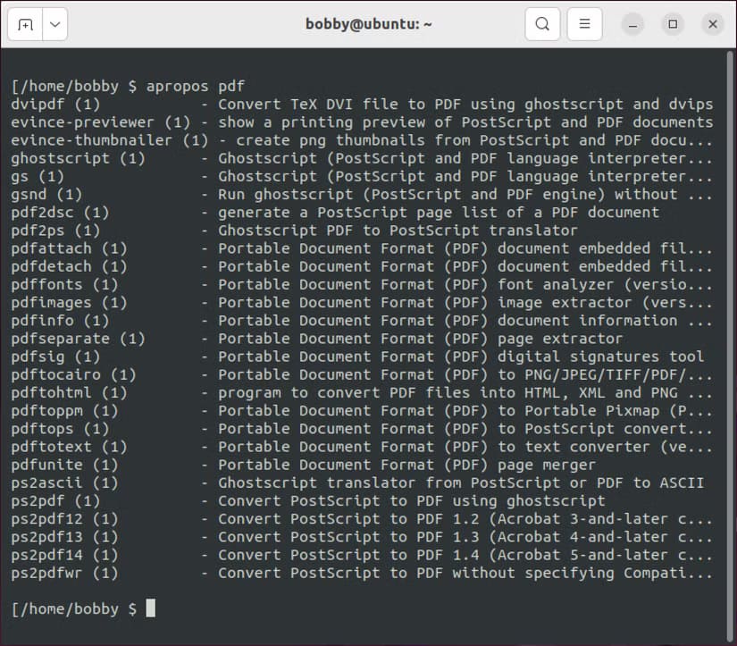Click the 'pdfinfo (1)' entry
Screen dimensions: 737x646
coord(60,321)
